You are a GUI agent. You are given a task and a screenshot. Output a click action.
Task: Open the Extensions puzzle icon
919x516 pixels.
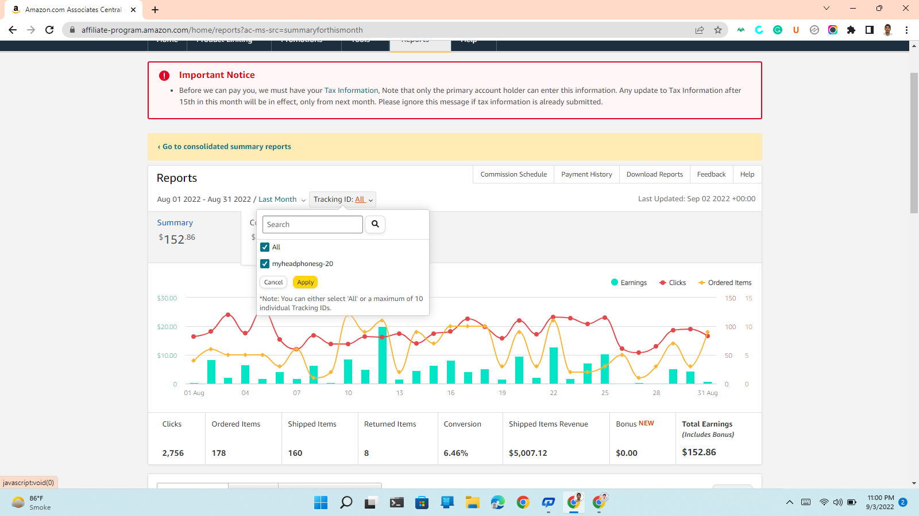point(851,30)
